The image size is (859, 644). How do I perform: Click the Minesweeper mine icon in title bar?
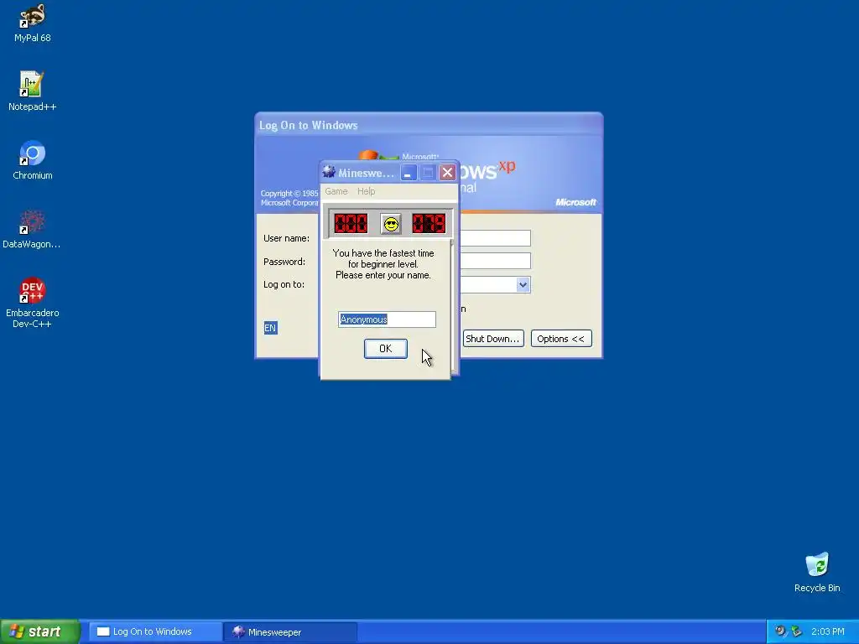[329, 172]
